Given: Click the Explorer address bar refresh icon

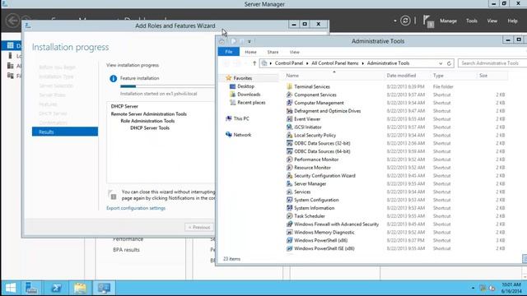Looking at the screenshot, I should 449,63.
